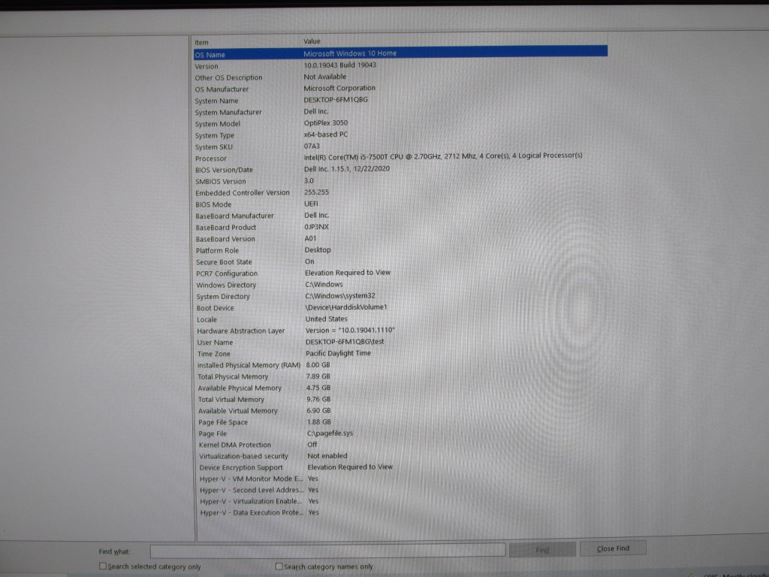Select the BIOS Mode row
This screenshot has width=769, height=577.
(400, 204)
